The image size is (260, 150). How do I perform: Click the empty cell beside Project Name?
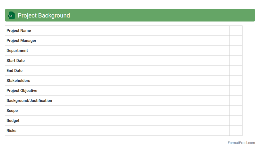click(236, 31)
